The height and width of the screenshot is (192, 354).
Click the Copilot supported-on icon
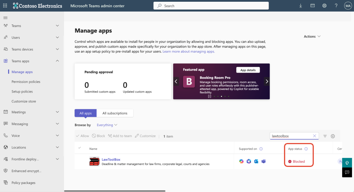coord(241,161)
